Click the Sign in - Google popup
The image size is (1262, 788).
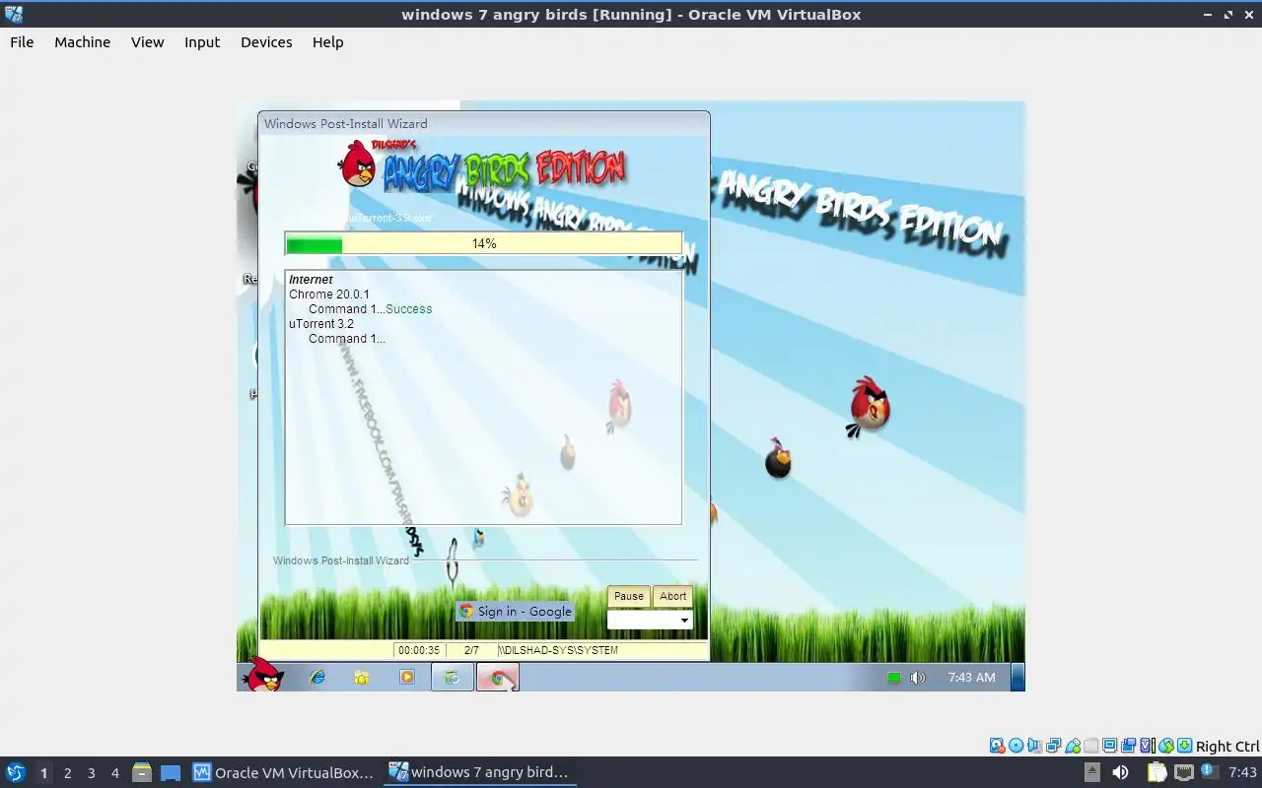pos(516,612)
